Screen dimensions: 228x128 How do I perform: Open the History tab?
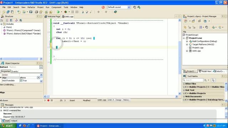(x=126, y=100)
